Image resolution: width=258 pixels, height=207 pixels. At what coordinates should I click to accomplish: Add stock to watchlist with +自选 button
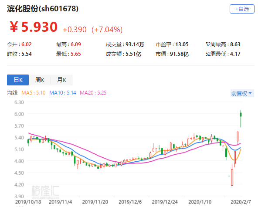point(242,9)
